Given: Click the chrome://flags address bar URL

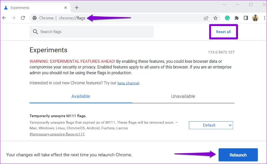Looking at the screenshot, I should [x=72, y=18].
